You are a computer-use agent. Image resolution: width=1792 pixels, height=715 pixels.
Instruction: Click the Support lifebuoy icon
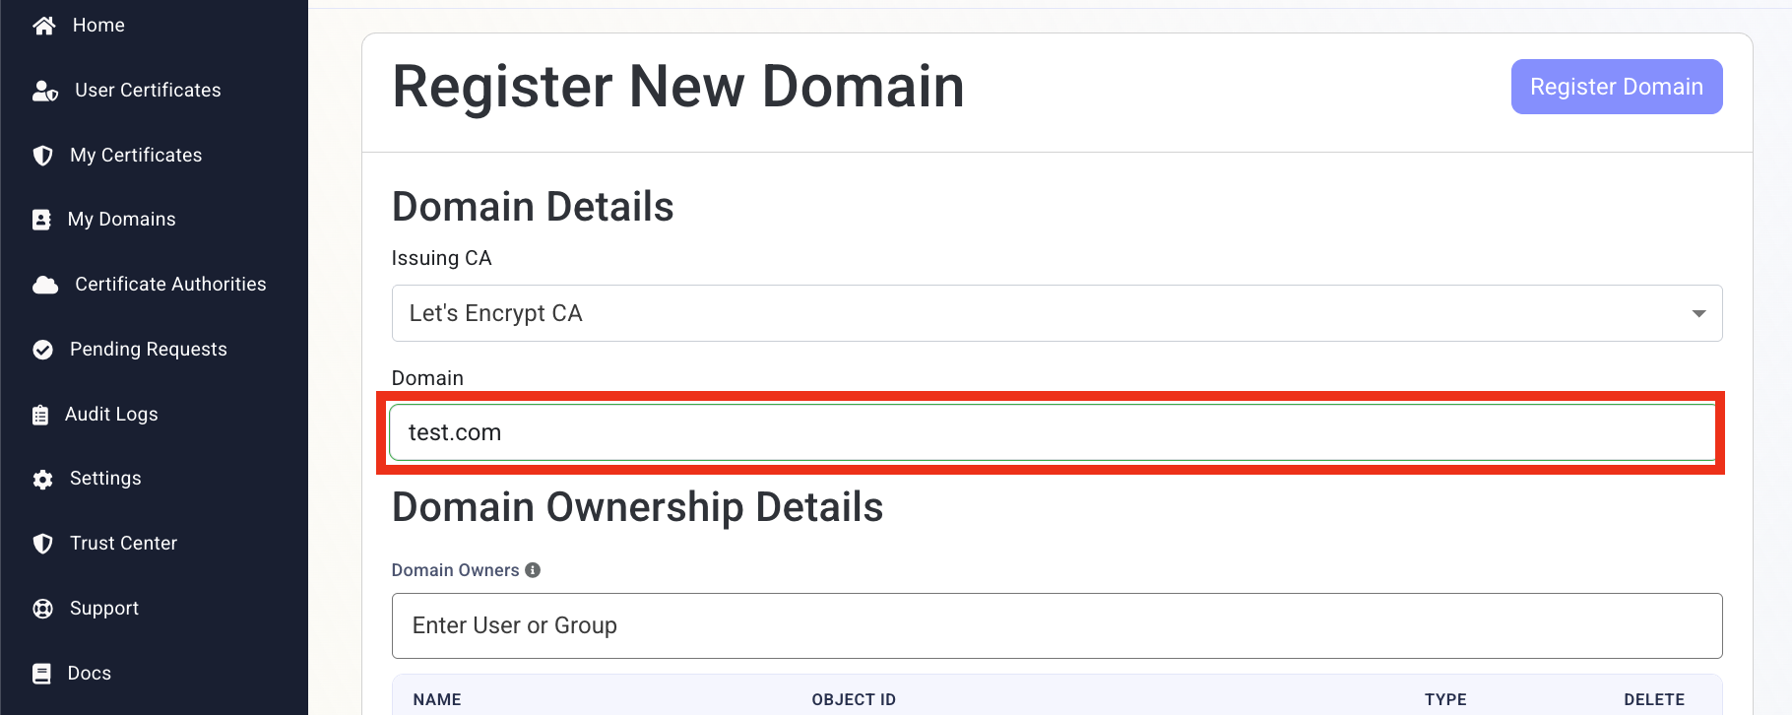click(42, 609)
